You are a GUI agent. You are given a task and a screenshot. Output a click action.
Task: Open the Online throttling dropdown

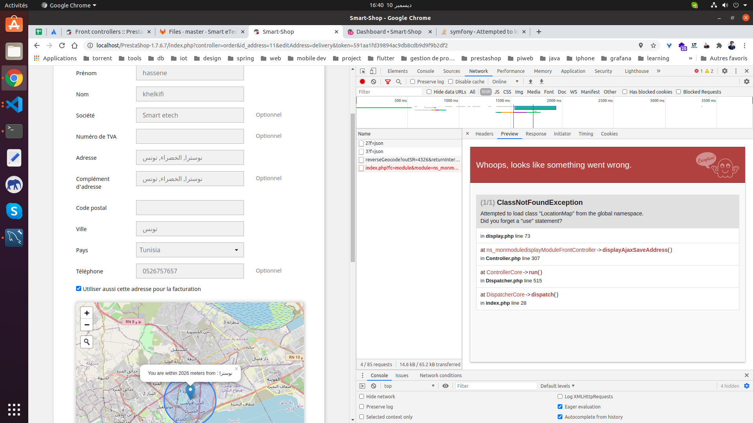pos(505,81)
